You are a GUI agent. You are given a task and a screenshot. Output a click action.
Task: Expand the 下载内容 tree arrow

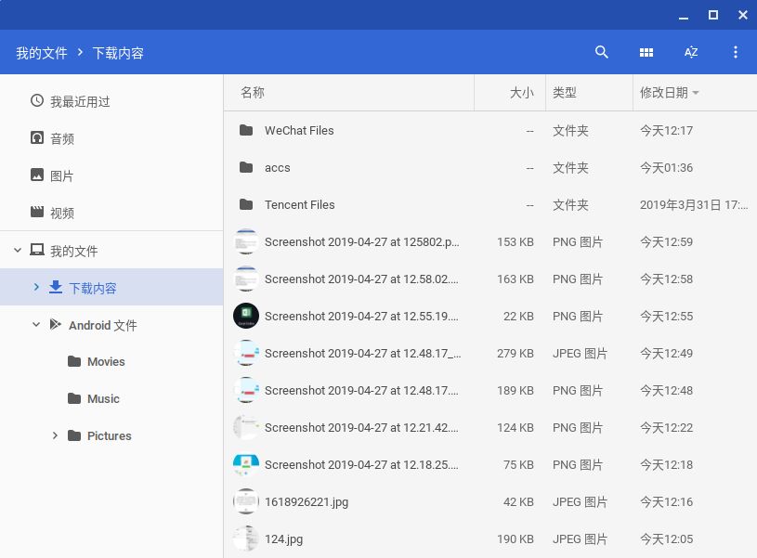click(36, 288)
